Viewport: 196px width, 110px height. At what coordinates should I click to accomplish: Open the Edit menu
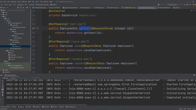click(x=5, y=2)
